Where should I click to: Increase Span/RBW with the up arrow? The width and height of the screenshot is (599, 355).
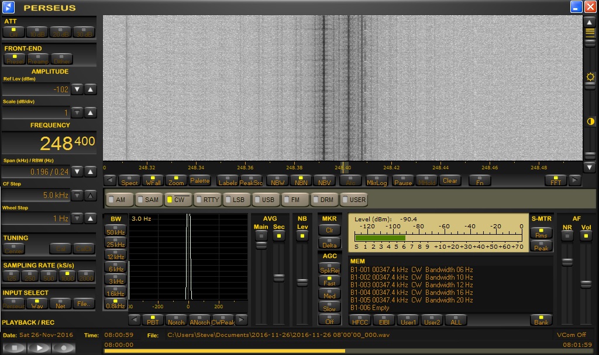click(91, 172)
